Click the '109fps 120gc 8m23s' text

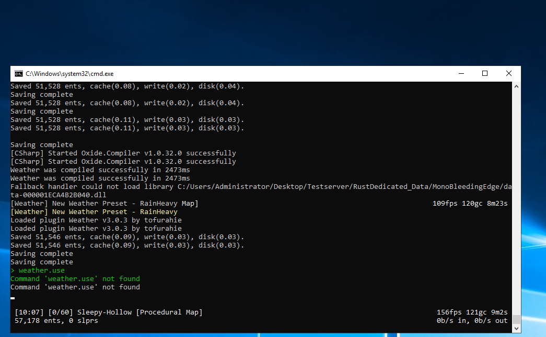(470, 204)
